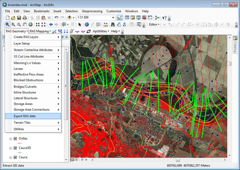This screenshot has width=240, height=170.
Task: Switch to data view button
Action: click(x=72, y=160)
